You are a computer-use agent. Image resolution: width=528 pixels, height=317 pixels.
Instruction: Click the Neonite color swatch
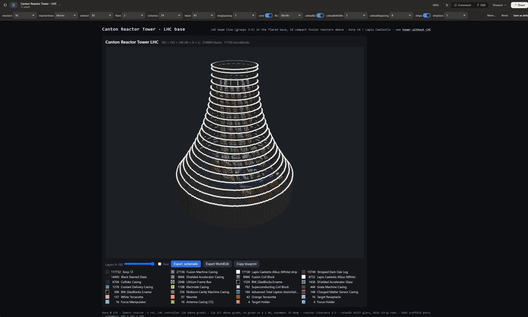click(173, 297)
